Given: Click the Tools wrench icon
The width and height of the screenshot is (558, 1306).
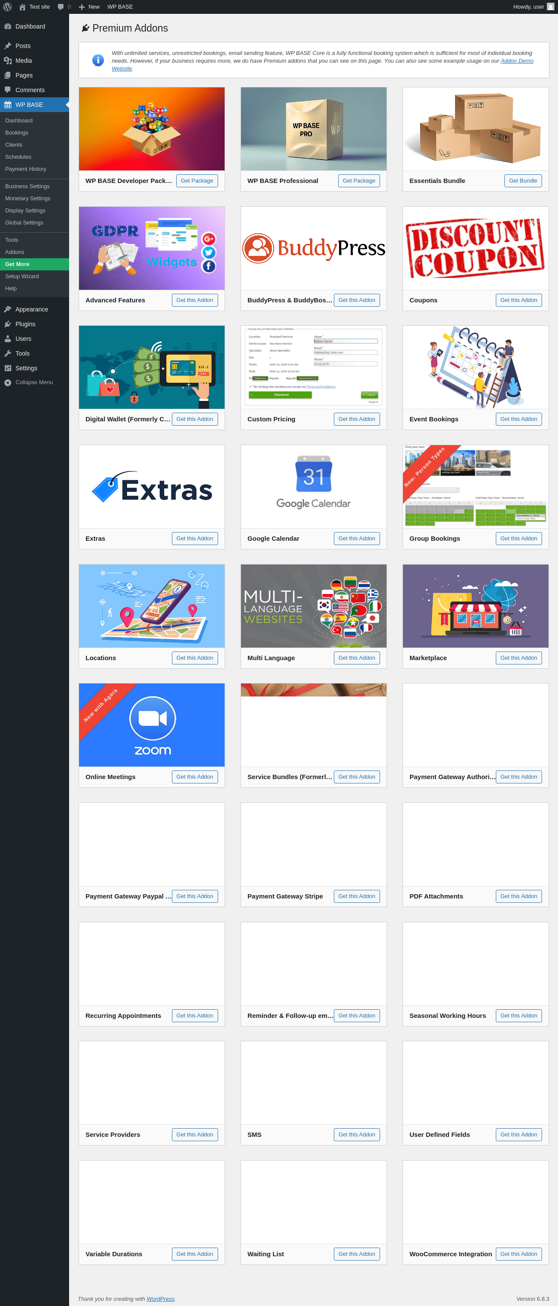Looking at the screenshot, I should [x=8, y=353].
